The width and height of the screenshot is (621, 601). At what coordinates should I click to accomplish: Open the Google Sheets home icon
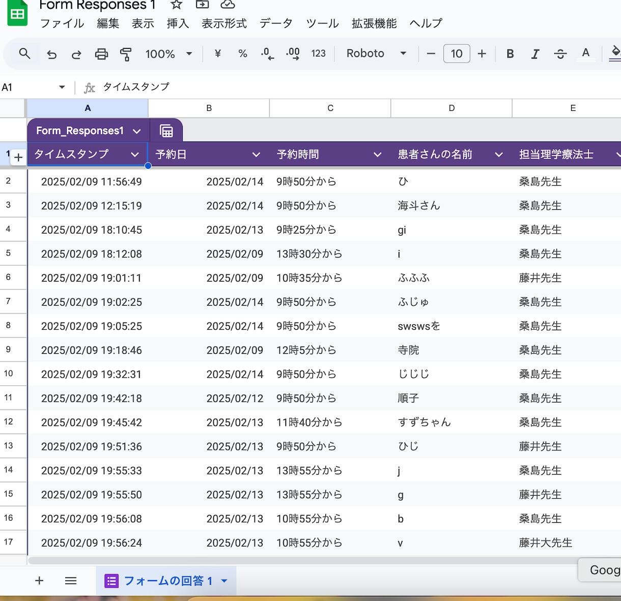tap(17, 13)
